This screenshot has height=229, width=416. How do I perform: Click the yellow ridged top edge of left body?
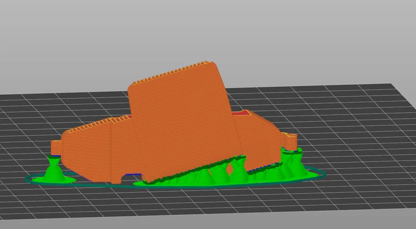tap(98, 123)
